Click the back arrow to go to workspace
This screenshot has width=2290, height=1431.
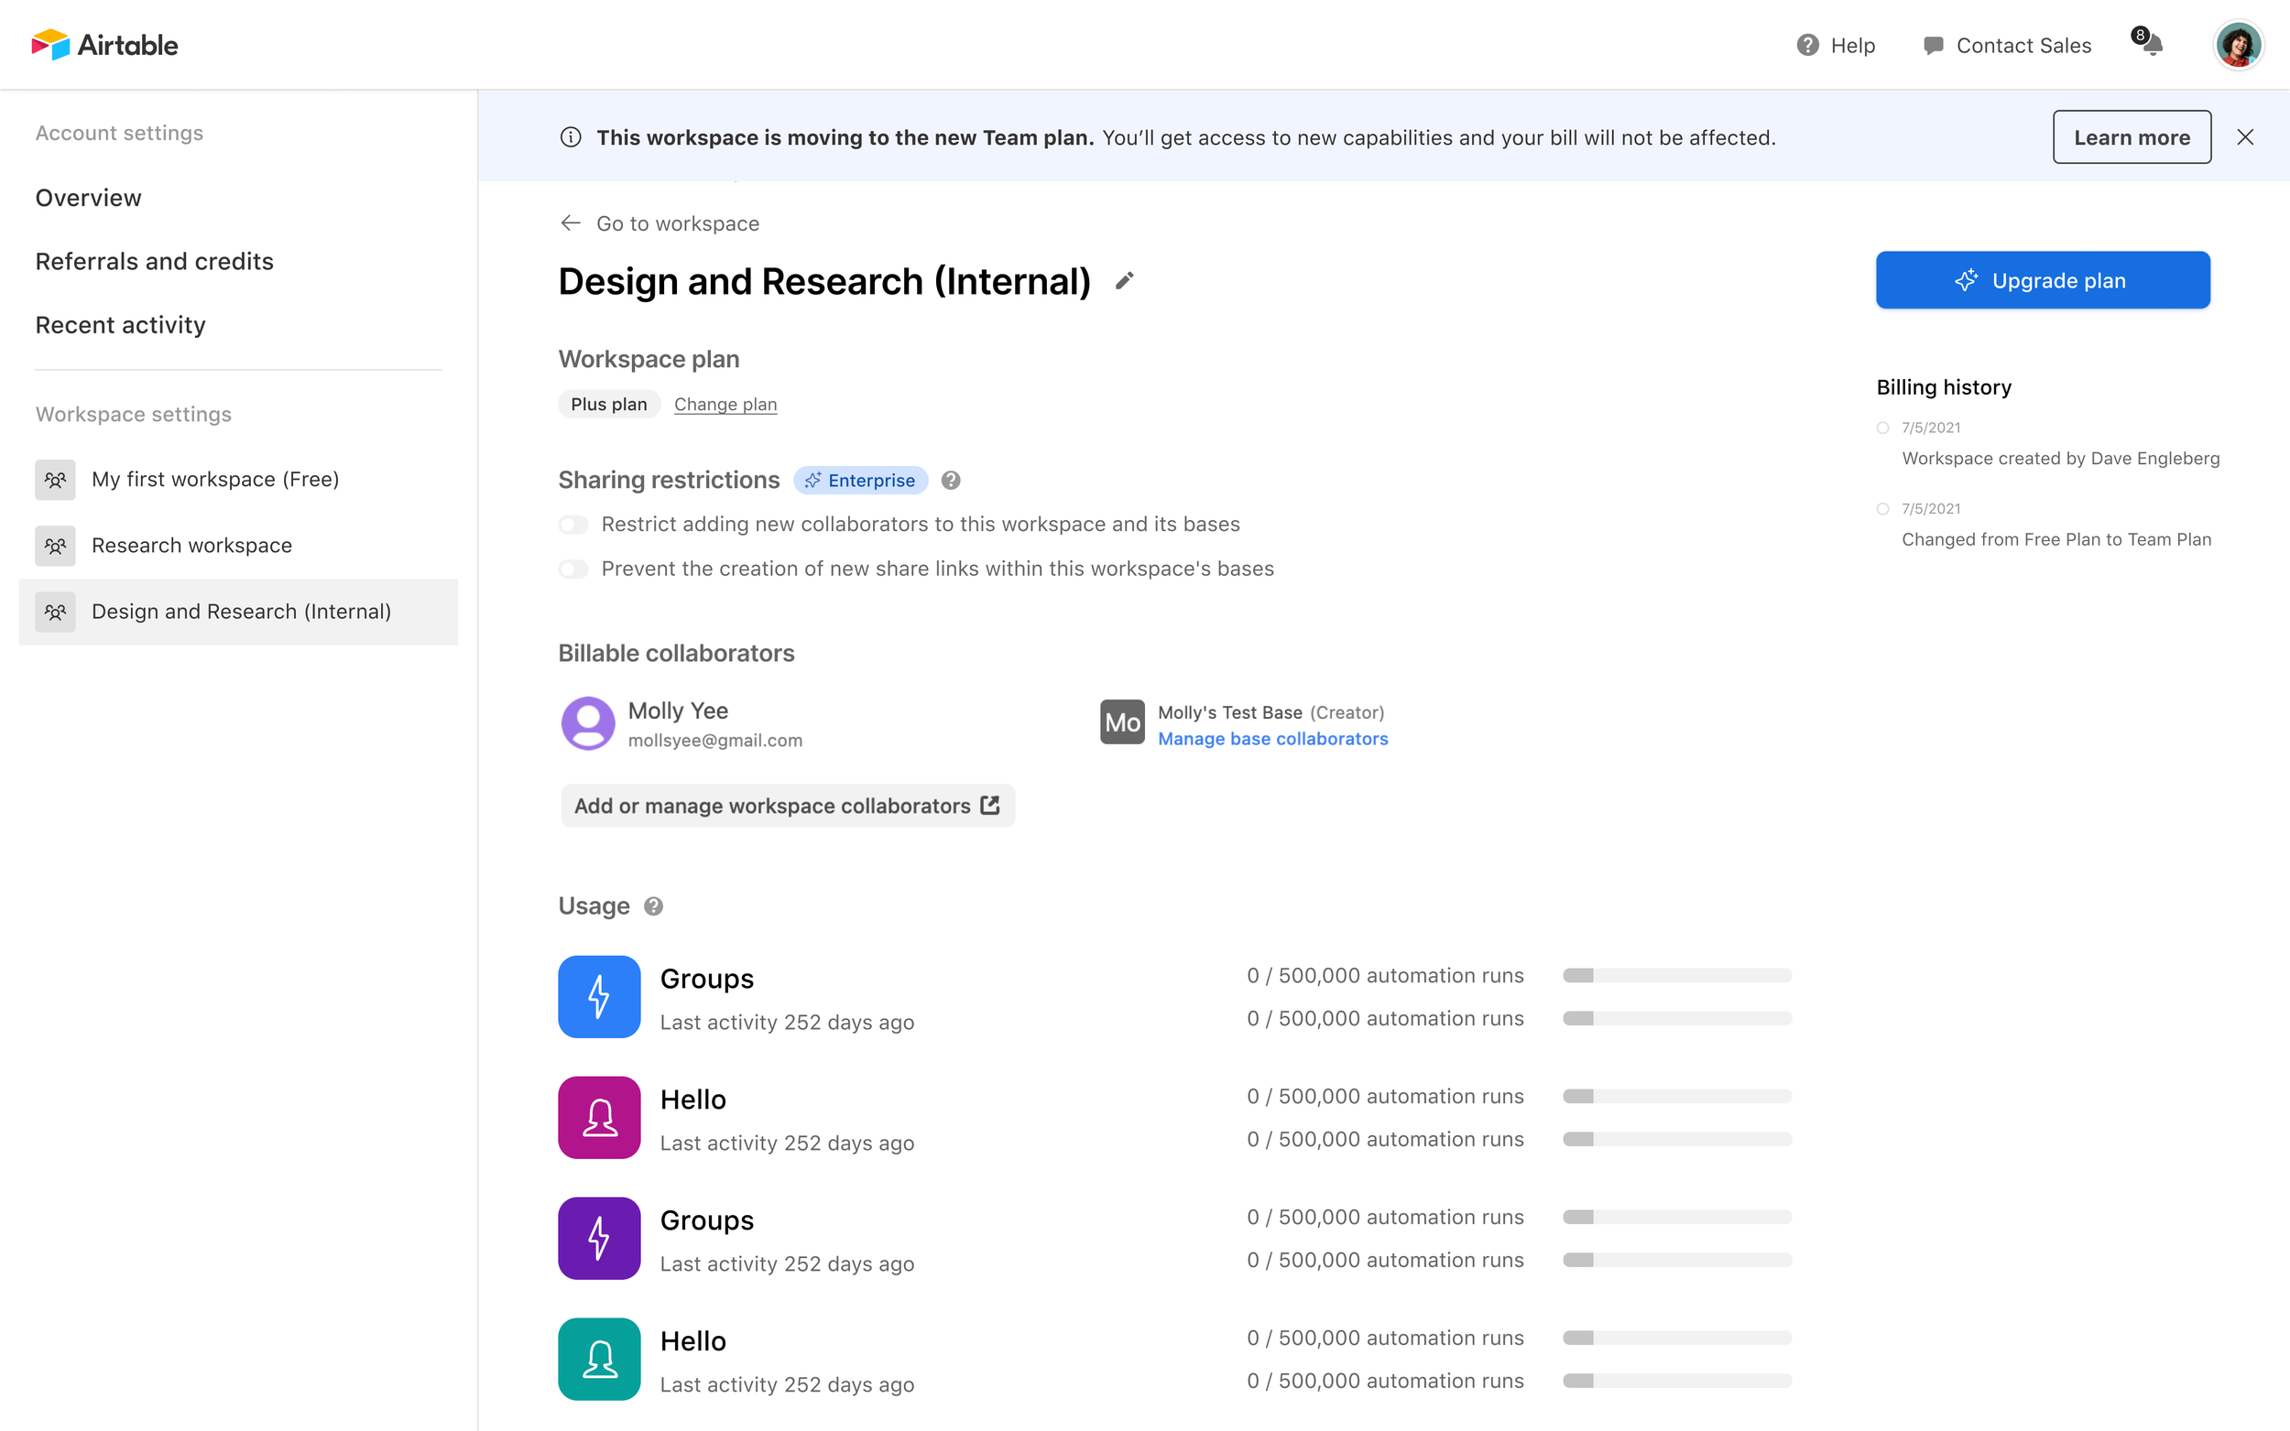(570, 222)
